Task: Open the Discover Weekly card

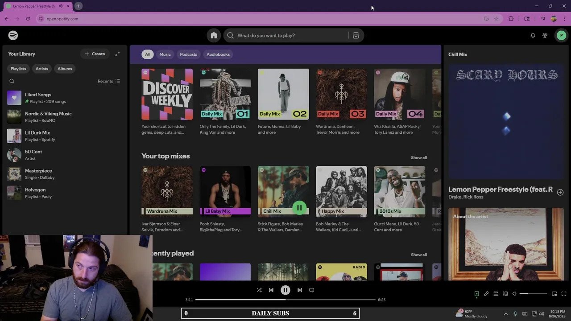Action: tap(167, 102)
